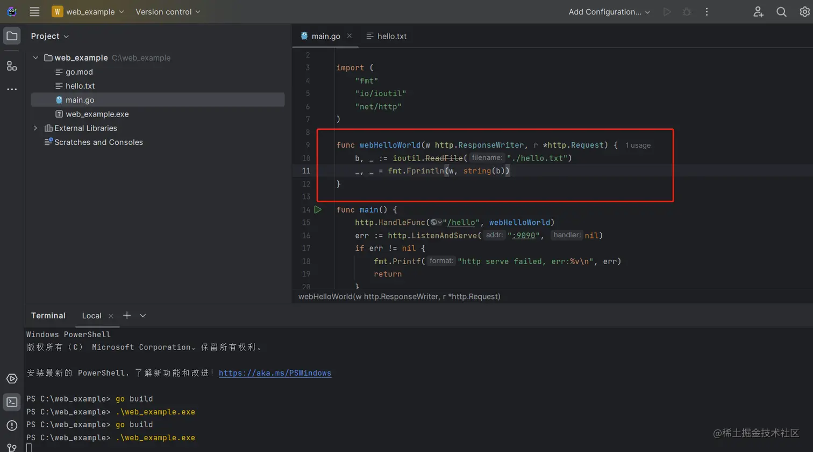Open the Git tool window icon
The width and height of the screenshot is (813, 452).
[x=12, y=447]
